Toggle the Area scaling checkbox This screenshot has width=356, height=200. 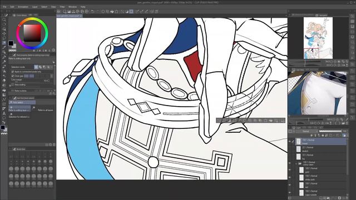click(x=13, y=85)
